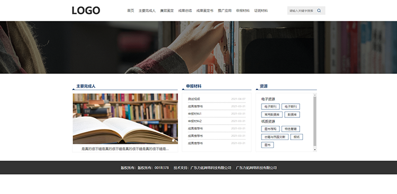The image size is (397, 194).
Task: Open the open-book thumbnail image
Action: click(x=125, y=118)
